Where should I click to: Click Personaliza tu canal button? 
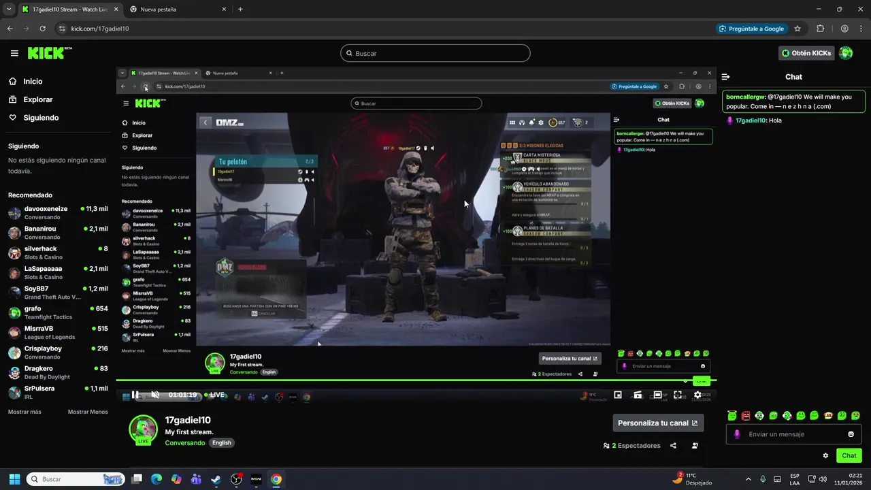(658, 423)
